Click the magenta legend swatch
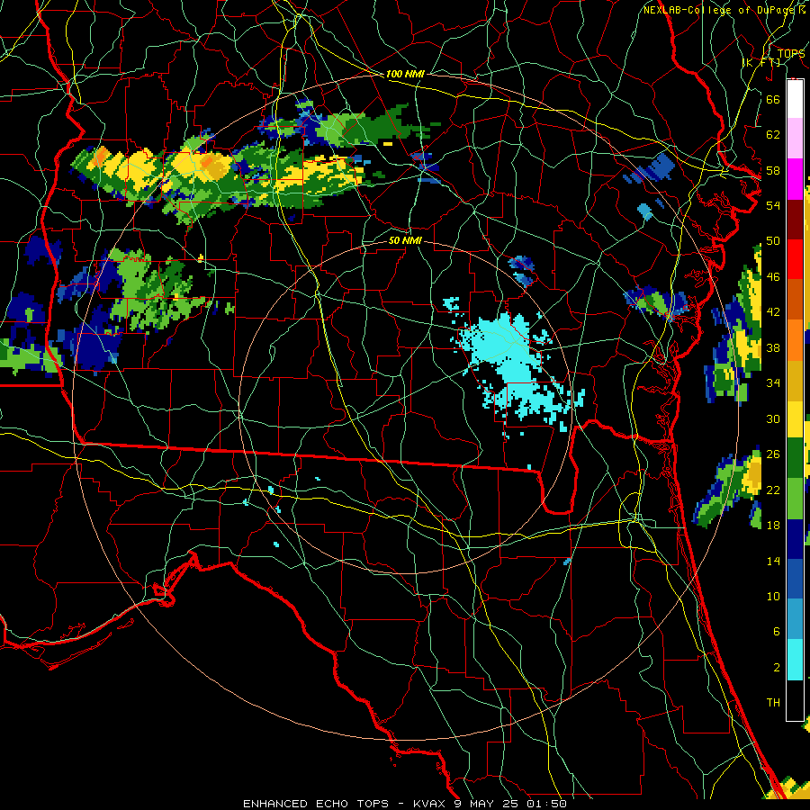The width and height of the screenshot is (810, 810). [795, 179]
